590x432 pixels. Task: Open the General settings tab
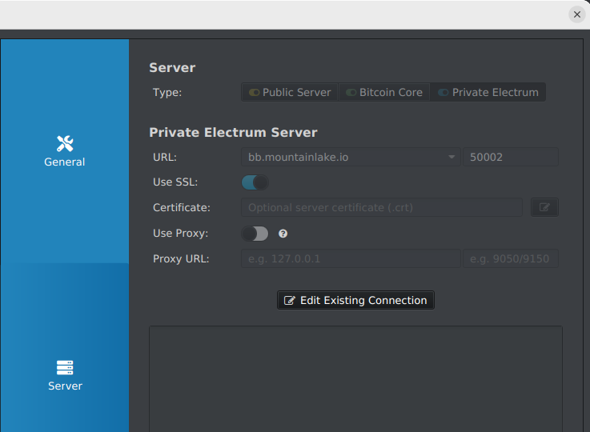64,151
